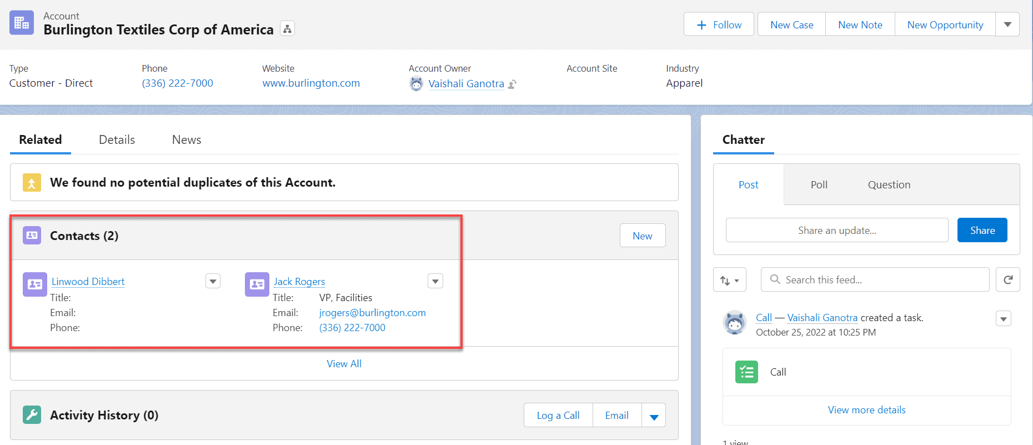Click the green task Call icon
Image resolution: width=1033 pixels, height=445 pixels.
click(x=746, y=372)
